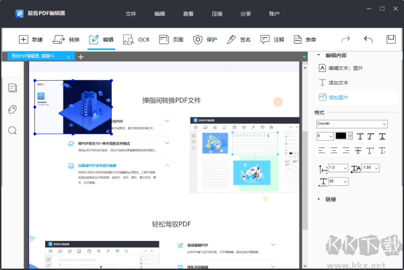404x270 pixels.
Task: Select the blue building image in document
Action: pyautogui.click(x=73, y=107)
